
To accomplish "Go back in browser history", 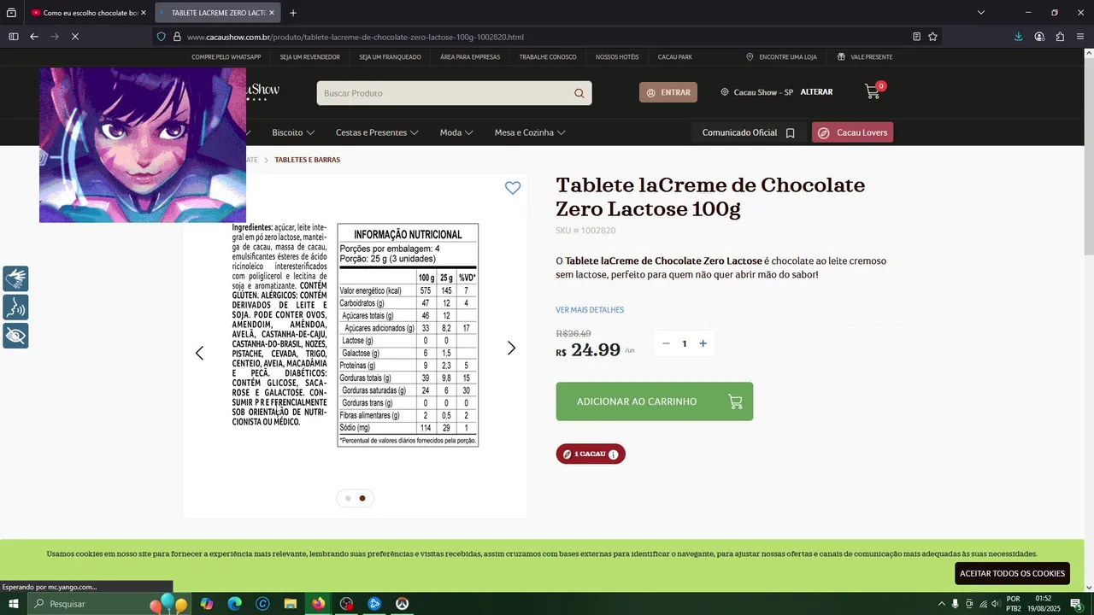I will click(x=34, y=37).
